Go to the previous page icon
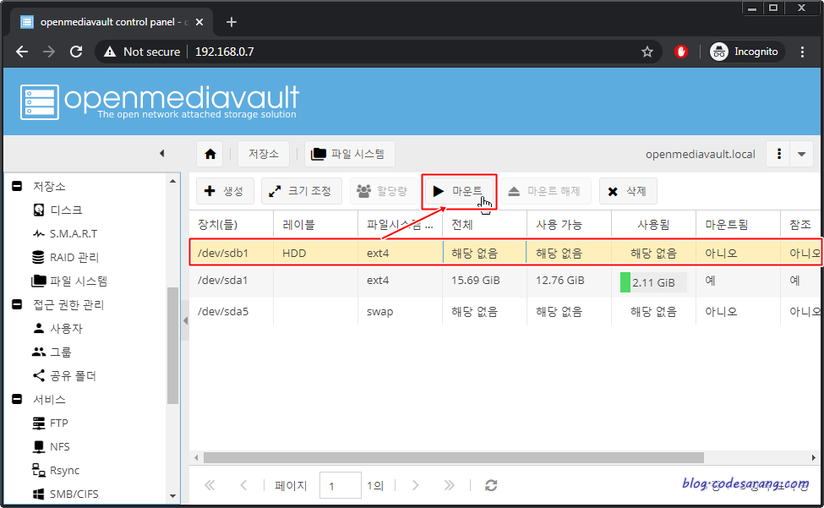The width and height of the screenshot is (824, 508). tap(243, 485)
